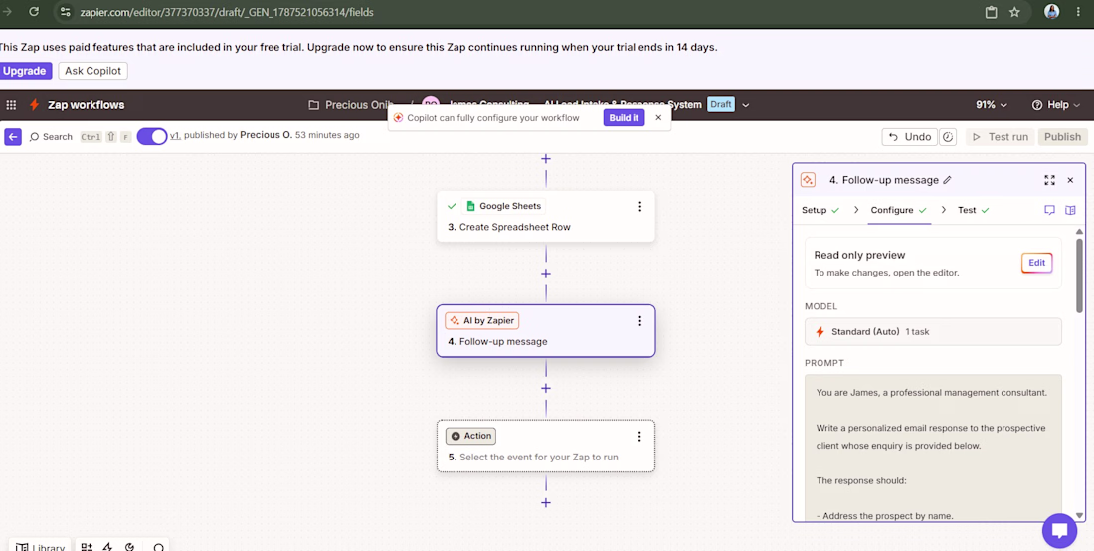The height and width of the screenshot is (551, 1094).
Task: Start a Test run
Action: [1001, 136]
